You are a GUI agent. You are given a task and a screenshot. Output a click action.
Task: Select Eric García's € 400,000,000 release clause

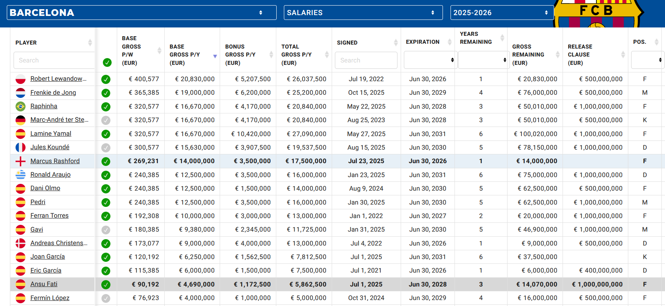coord(601,271)
